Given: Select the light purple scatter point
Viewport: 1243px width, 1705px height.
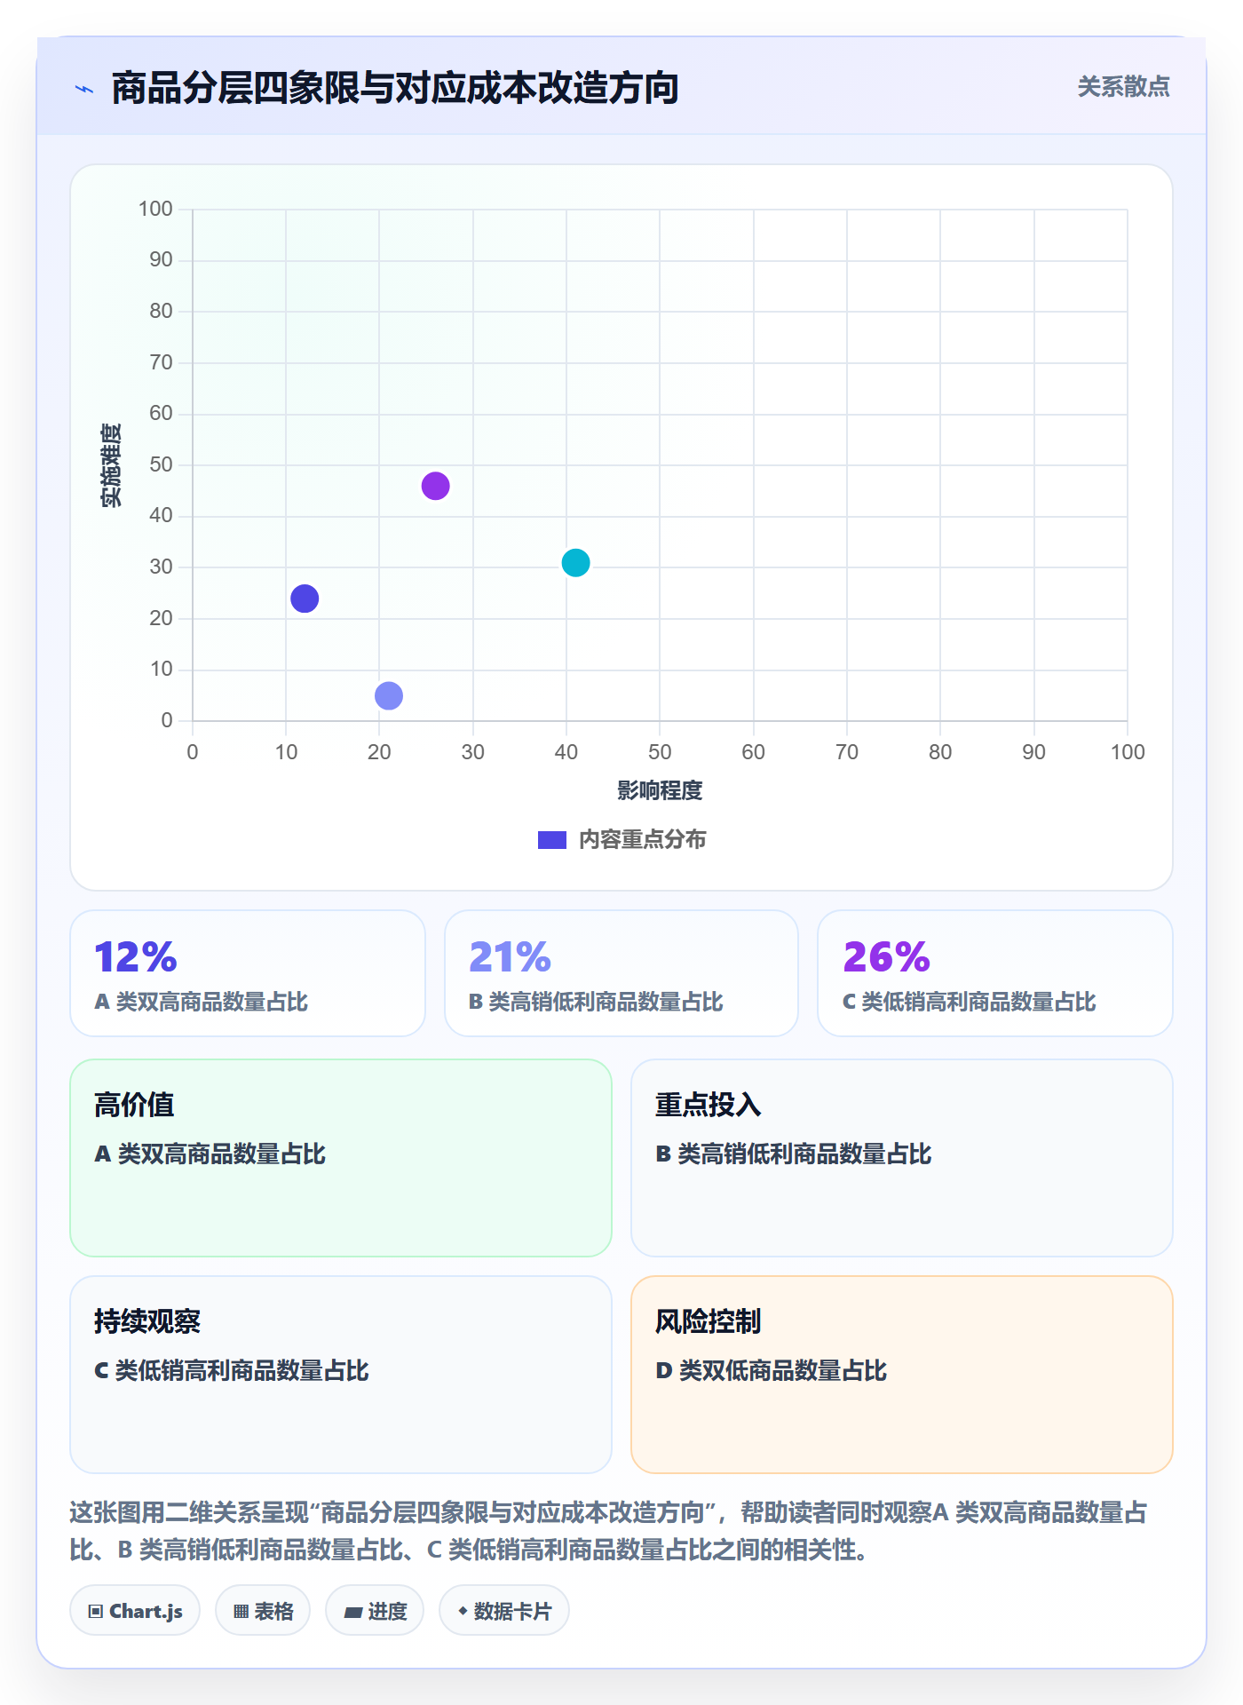Looking at the screenshot, I should (389, 695).
